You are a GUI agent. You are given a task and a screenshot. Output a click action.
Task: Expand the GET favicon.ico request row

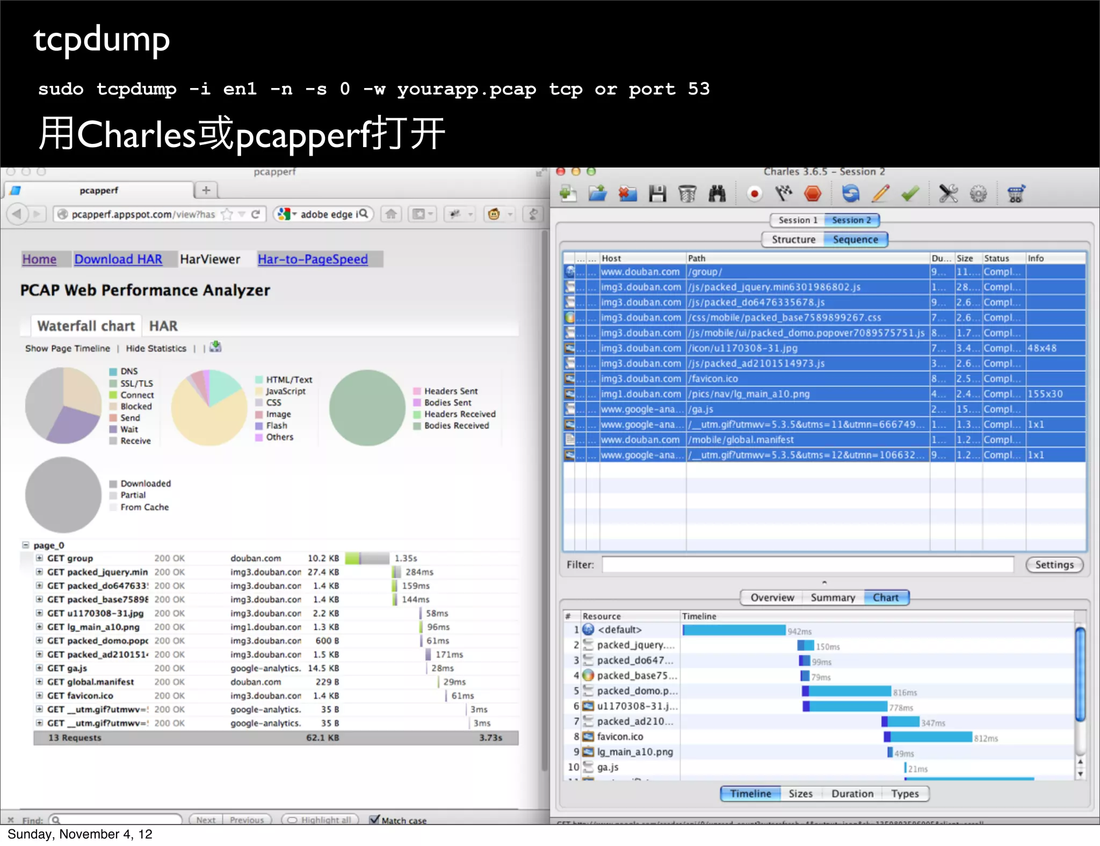(39, 696)
